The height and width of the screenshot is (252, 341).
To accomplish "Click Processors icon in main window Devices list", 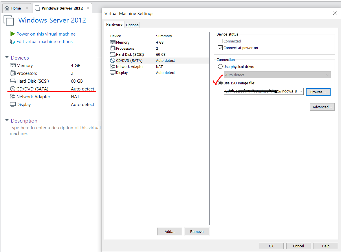I will (13, 73).
